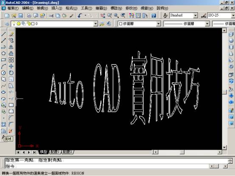Open the Standard text style dropdown
Viewport: 235px width, 176px height.
[x=195, y=15]
